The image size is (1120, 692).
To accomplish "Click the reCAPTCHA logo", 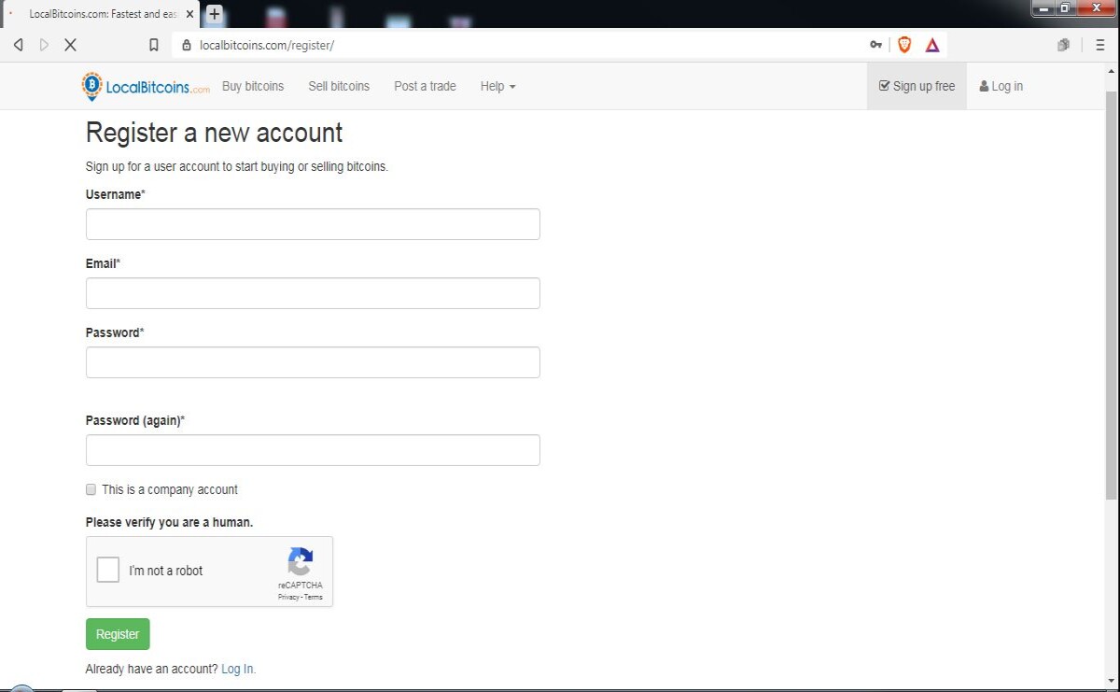I will click(x=300, y=562).
